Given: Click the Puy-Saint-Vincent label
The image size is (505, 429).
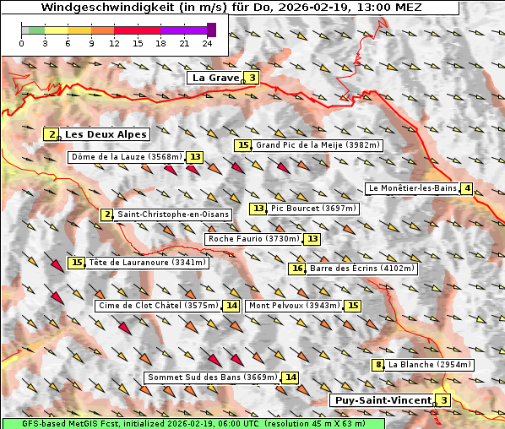Looking at the screenshot, I should pyautogui.click(x=383, y=400).
